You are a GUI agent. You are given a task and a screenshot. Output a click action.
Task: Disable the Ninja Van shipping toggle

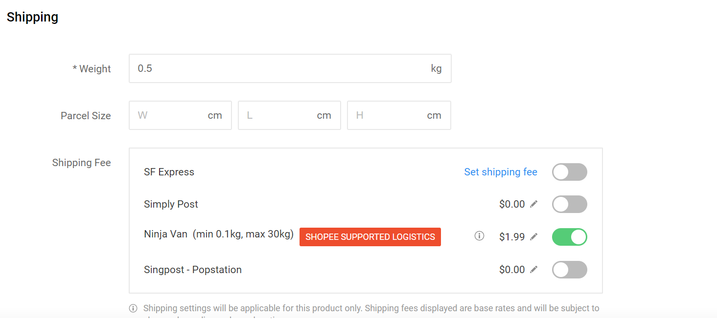pyautogui.click(x=569, y=237)
